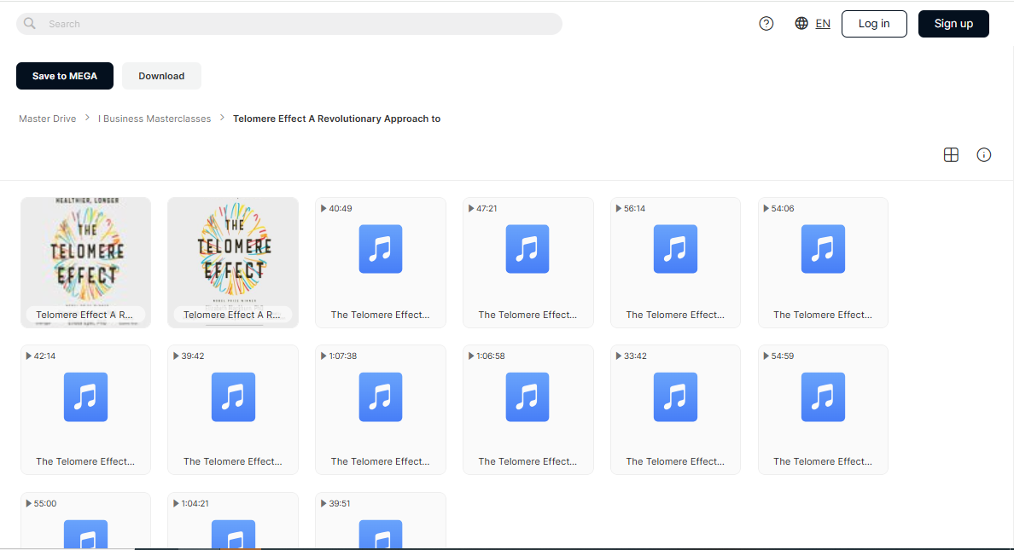Click the 47:21 play duration label
This screenshot has width=1014, height=550.
[483, 209]
